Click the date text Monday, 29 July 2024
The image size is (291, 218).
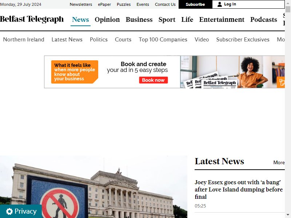point(21,4)
